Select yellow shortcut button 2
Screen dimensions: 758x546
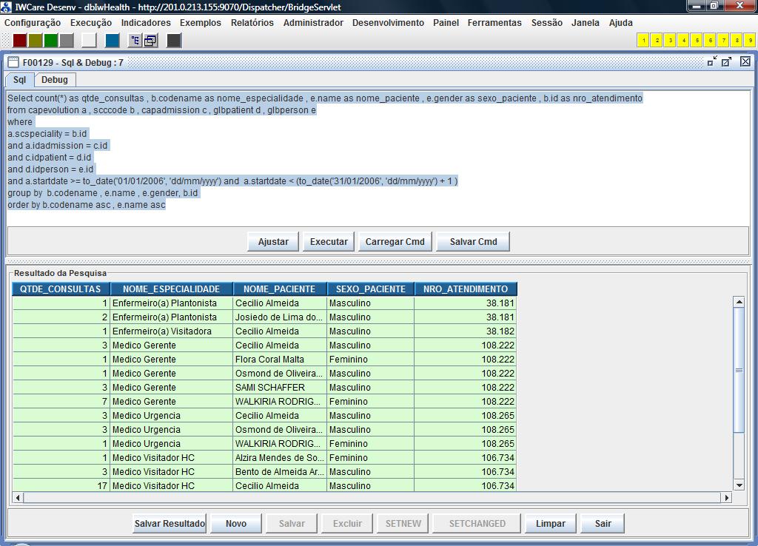point(657,41)
